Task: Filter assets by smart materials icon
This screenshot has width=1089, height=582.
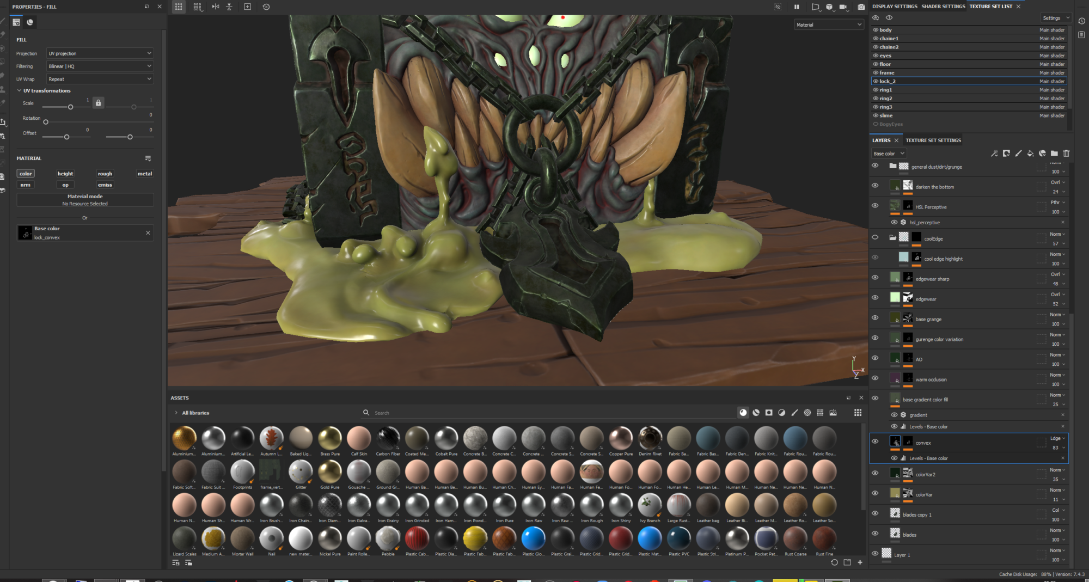Action: click(756, 413)
